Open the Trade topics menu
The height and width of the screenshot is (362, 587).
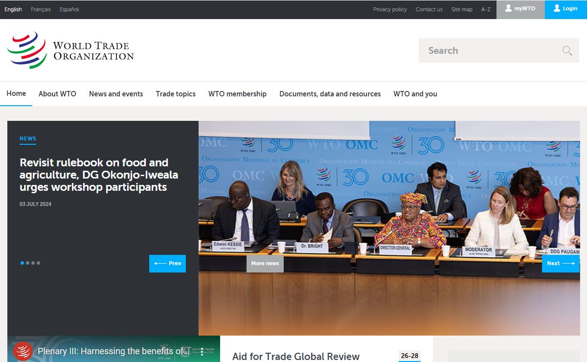(x=176, y=94)
